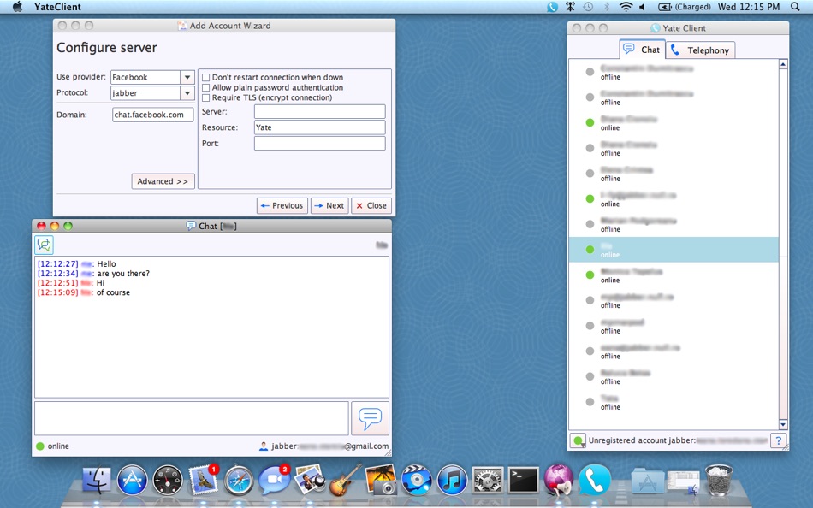Open iDVD disc icon in Dock

(417, 480)
